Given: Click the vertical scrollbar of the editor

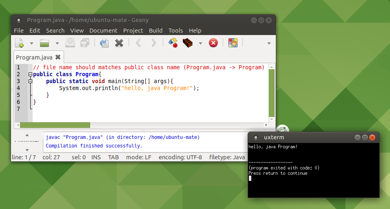Looking at the screenshot, I should point(272,93).
